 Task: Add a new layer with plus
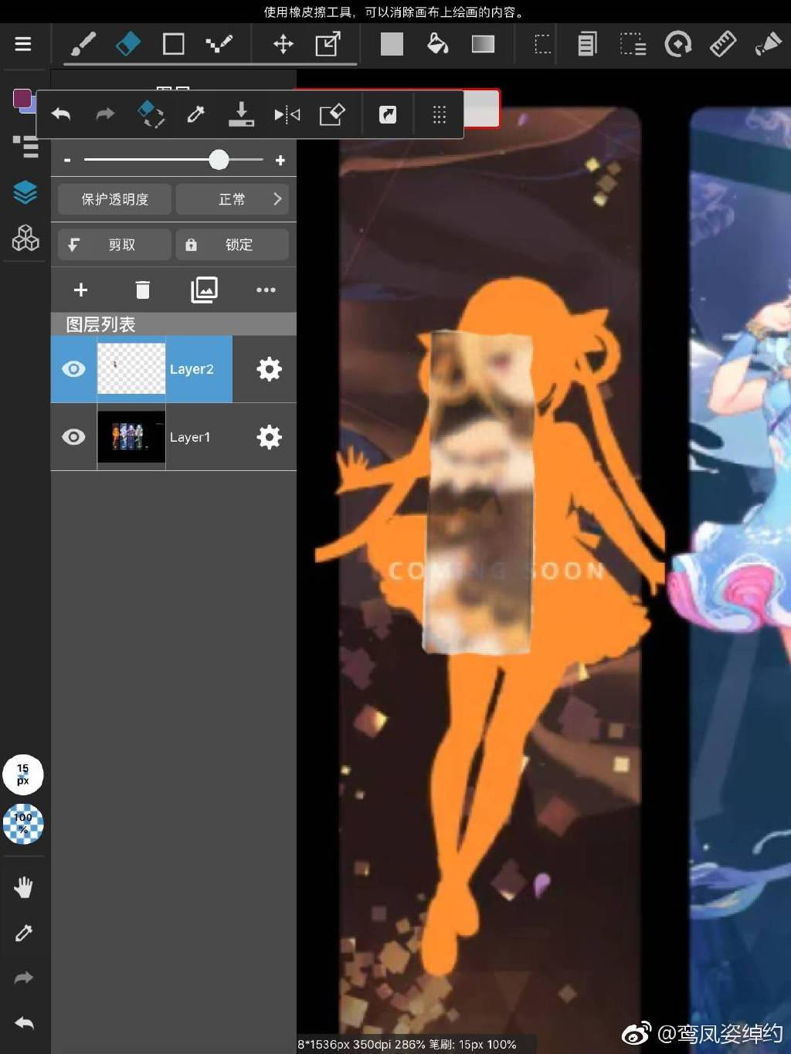pyautogui.click(x=80, y=290)
